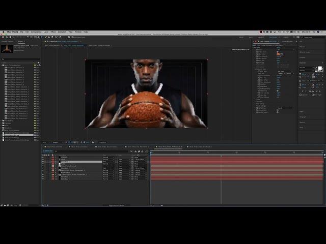Click the Project panel search field

tap(21, 59)
